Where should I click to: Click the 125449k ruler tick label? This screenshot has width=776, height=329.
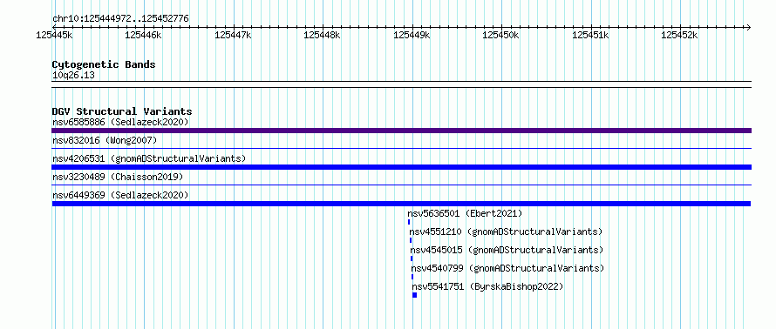412,35
